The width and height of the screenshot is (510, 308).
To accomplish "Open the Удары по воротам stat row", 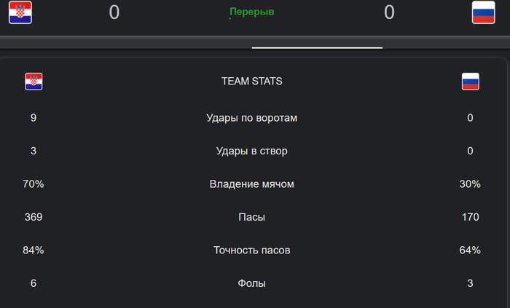I will [252, 118].
